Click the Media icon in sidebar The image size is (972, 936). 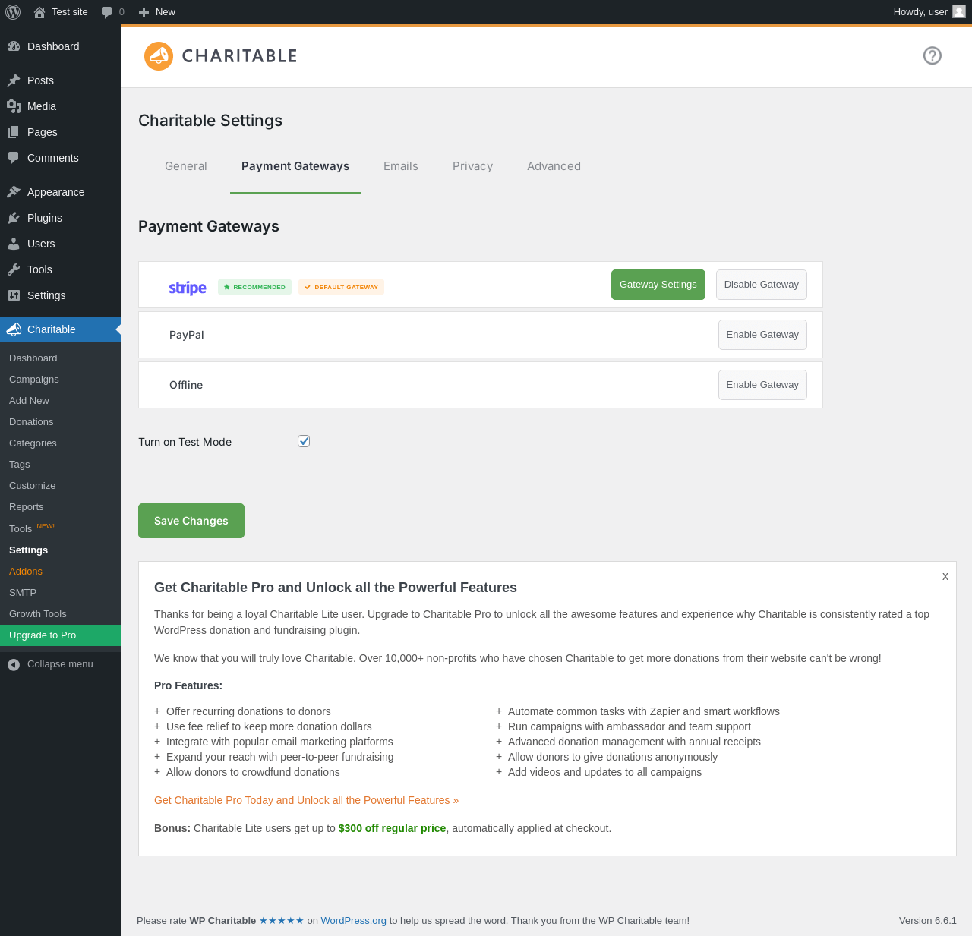pyautogui.click(x=14, y=106)
